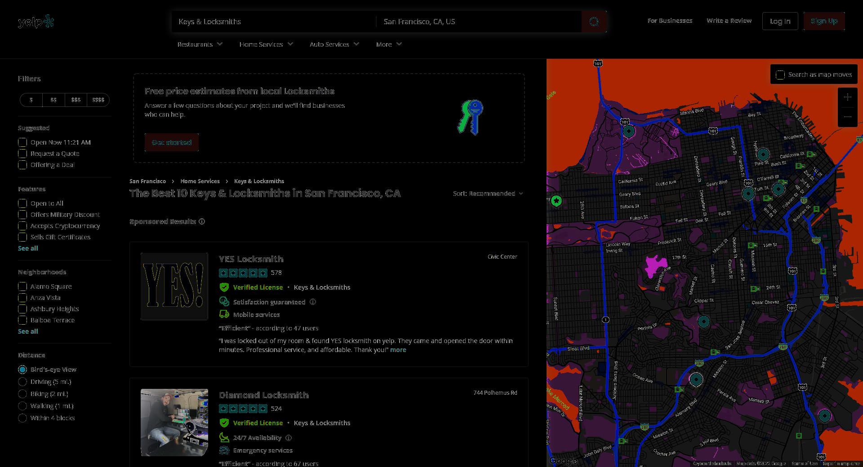The height and width of the screenshot is (467, 863).
Task: Select Alamo Square neighborhood
Action: pos(22,286)
